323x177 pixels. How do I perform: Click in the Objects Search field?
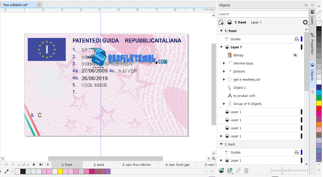pos(263,14)
